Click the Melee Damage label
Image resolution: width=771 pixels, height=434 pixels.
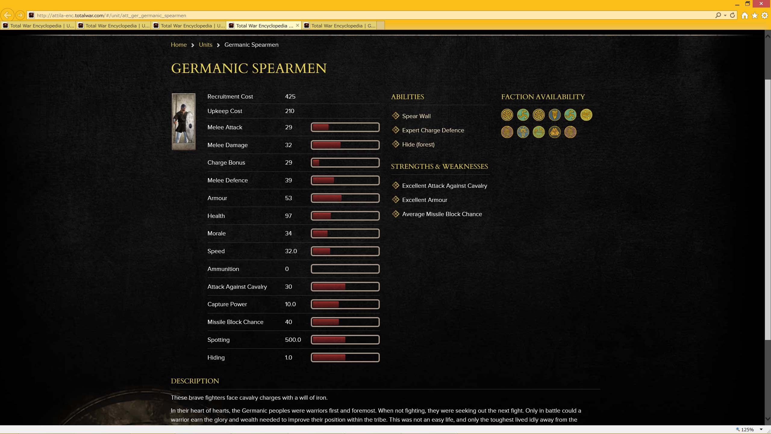pos(227,145)
